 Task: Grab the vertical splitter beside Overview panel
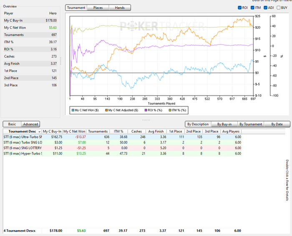click(x=61, y=61)
